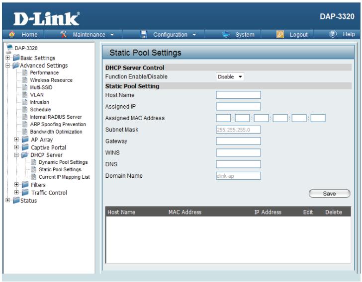The width and height of the screenshot is (362, 282).
Task: Click the Wireless Resource page icon
Action: tap(25, 80)
